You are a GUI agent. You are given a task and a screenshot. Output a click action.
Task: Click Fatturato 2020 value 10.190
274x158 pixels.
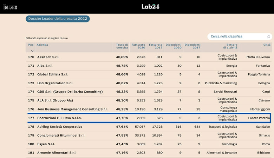[140, 109]
